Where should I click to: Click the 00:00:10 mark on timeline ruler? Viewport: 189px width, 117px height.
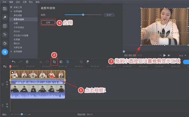47,66
